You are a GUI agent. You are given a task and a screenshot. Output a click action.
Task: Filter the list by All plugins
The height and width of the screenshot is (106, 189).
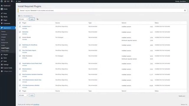point(19,16)
